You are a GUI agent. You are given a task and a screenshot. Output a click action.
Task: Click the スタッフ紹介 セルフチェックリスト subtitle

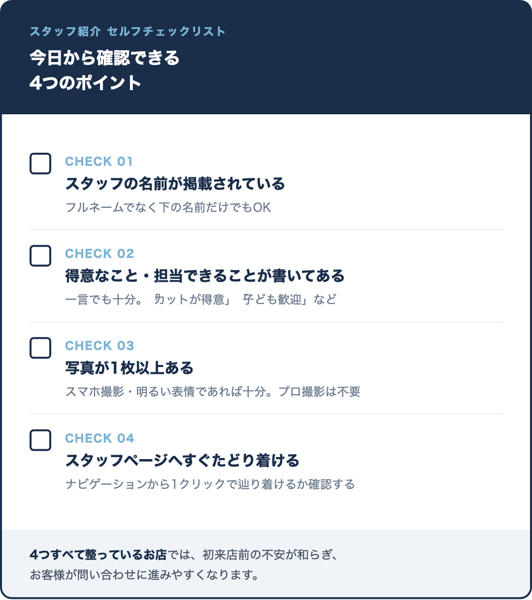[x=128, y=32]
